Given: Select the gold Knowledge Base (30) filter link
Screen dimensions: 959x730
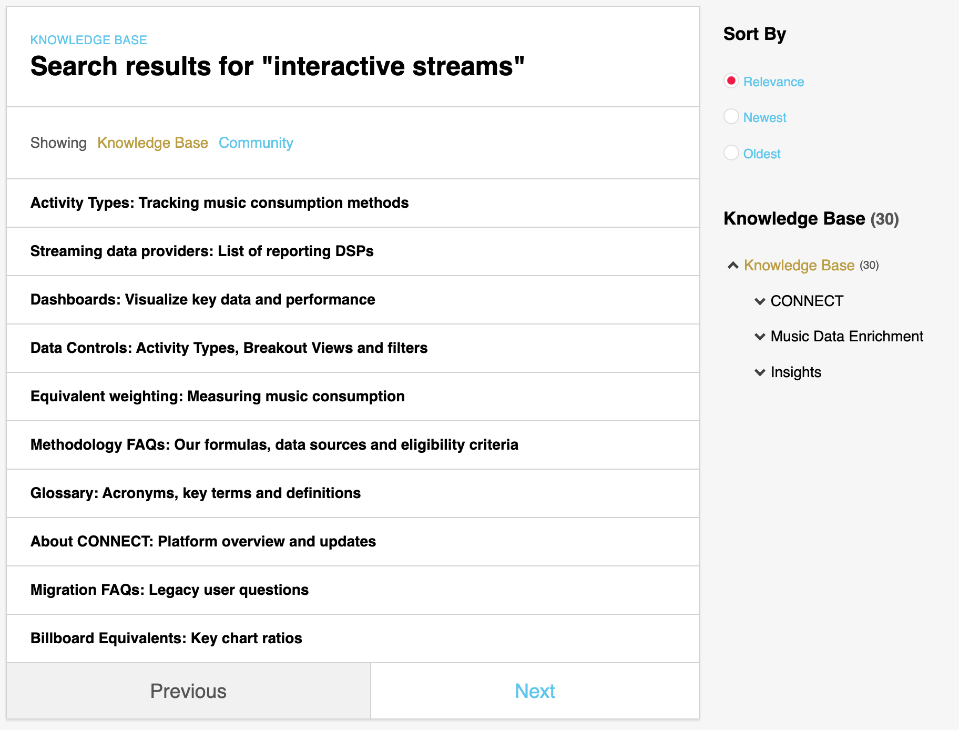Looking at the screenshot, I should pos(799,265).
